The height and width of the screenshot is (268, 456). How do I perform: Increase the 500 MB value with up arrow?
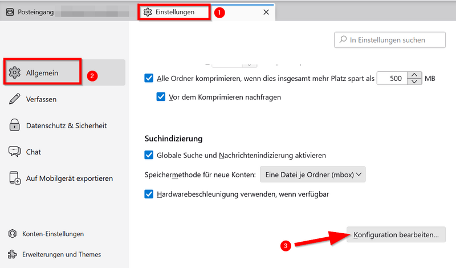[x=414, y=75]
